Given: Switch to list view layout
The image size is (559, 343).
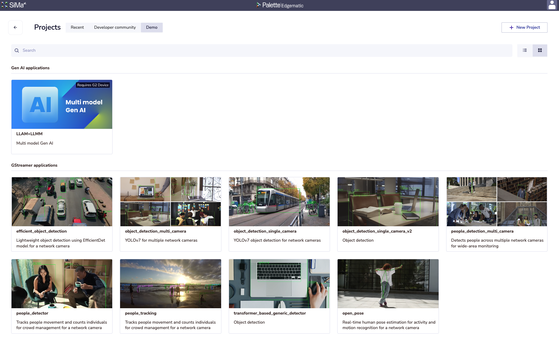Looking at the screenshot, I should [525, 51].
